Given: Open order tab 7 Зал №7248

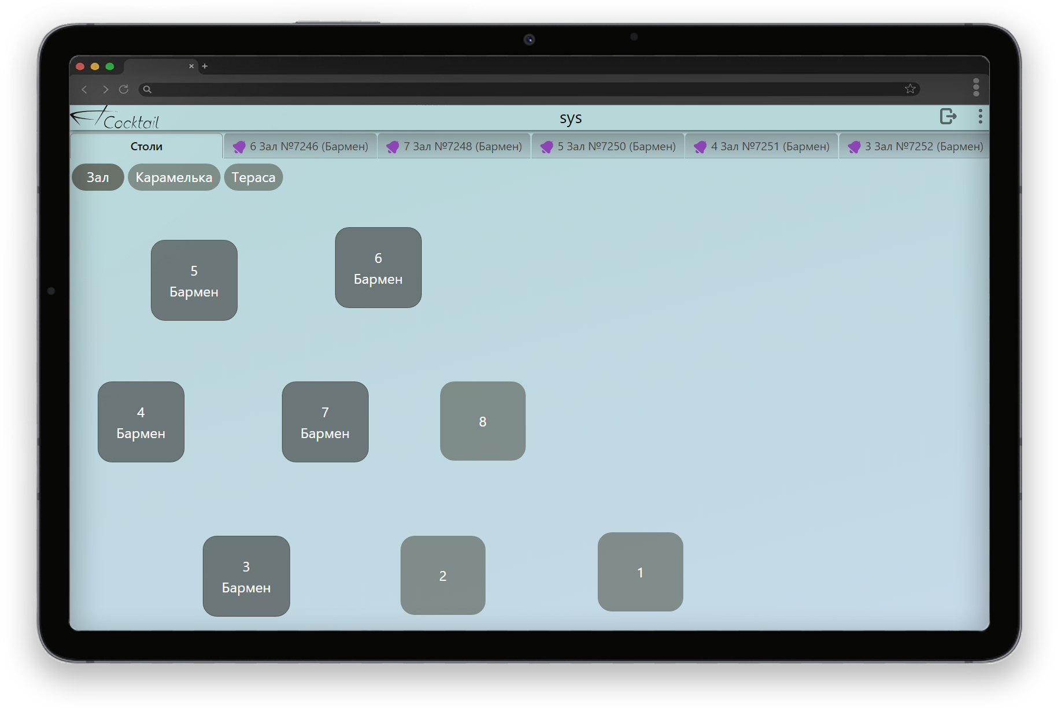Looking at the screenshot, I should [x=454, y=147].
